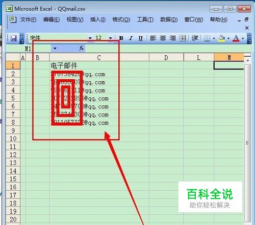Select column L header
This screenshot has height=225, width=255.
click(198, 58)
